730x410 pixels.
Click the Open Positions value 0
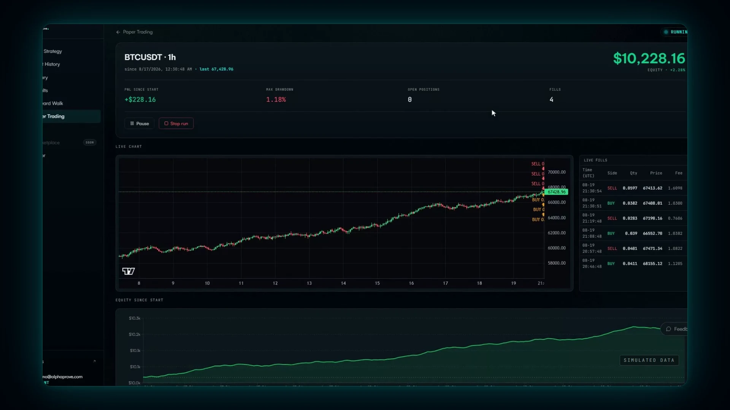coord(410,100)
